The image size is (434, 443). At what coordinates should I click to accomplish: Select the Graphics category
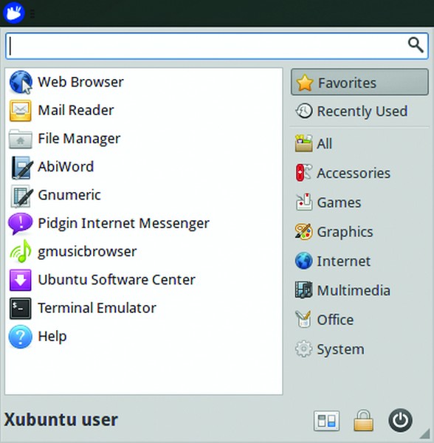pos(359,232)
